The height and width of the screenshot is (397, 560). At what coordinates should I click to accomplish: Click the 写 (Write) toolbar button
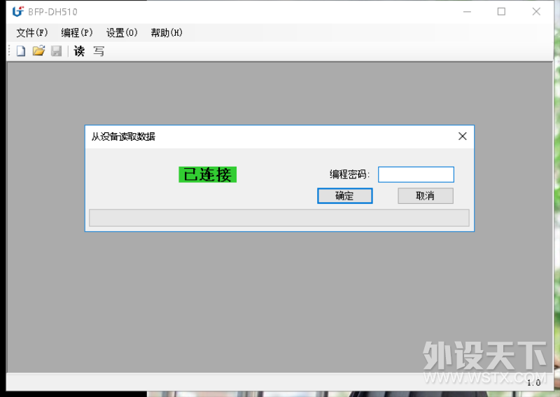pos(99,51)
